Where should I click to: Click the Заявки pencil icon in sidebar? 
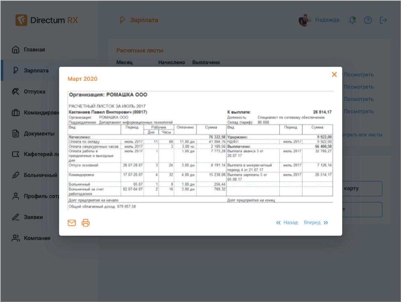pos(16,217)
